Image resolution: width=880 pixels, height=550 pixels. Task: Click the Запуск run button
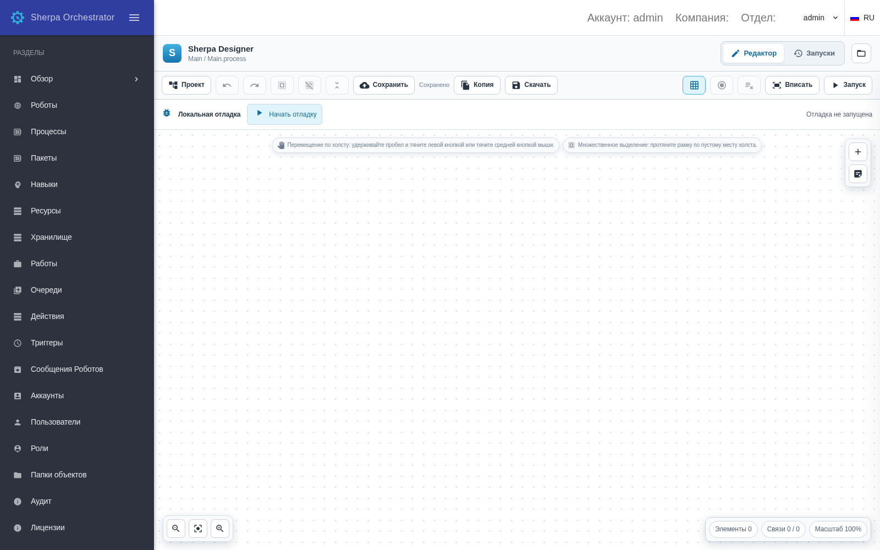[848, 85]
